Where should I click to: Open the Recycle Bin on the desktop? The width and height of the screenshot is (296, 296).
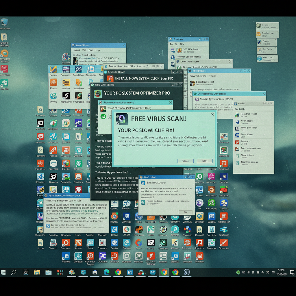[4, 22]
